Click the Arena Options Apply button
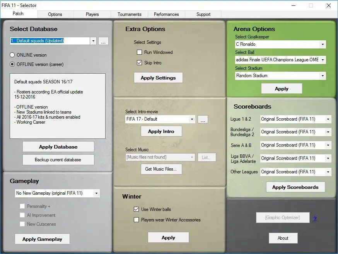 pyautogui.click(x=282, y=89)
